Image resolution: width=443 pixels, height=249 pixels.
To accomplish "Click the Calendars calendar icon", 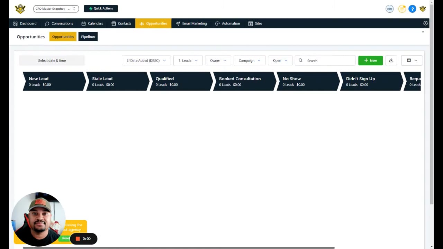I will 83,24.
